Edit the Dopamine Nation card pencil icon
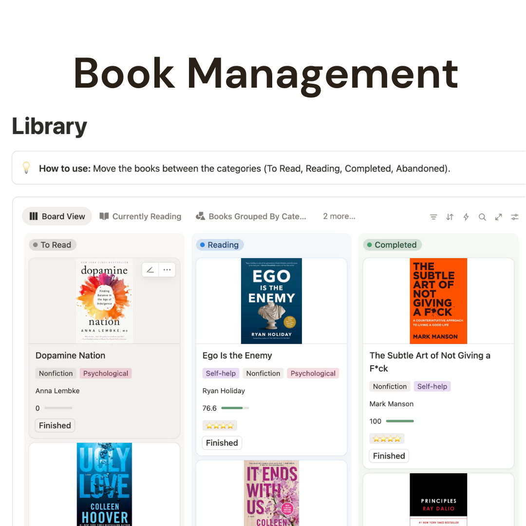 tap(150, 270)
